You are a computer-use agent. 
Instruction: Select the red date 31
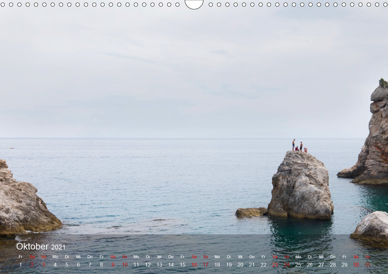point(368,265)
